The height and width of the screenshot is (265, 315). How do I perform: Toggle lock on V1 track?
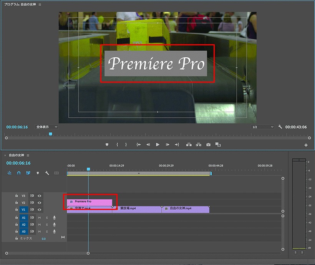point(17,209)
